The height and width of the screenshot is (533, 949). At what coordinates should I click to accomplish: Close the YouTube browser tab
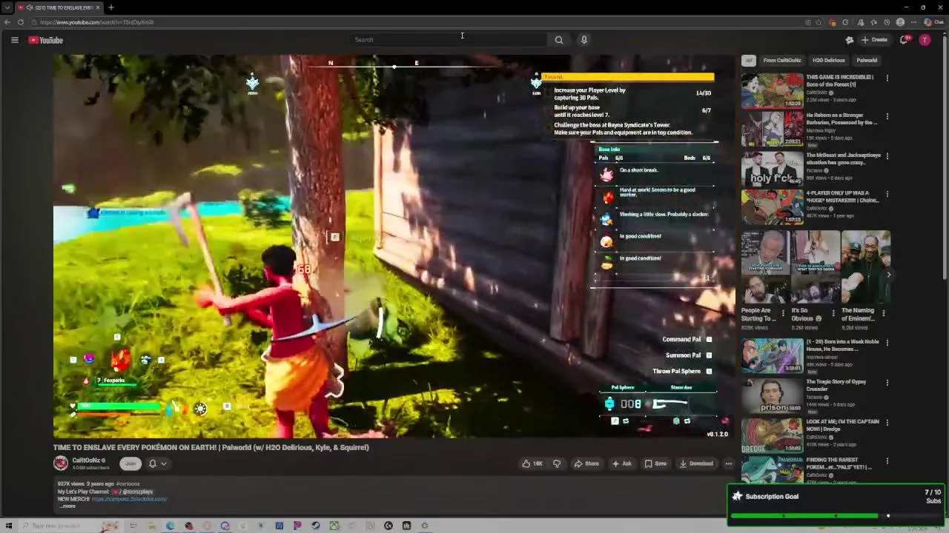point(98,7)
